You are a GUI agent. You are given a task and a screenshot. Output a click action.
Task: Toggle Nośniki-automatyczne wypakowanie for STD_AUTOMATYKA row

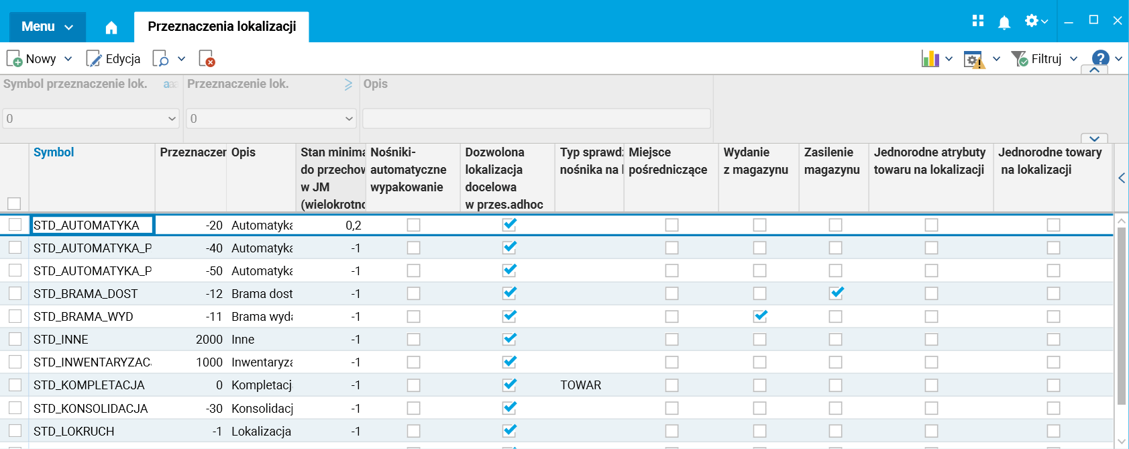[x=413, y=225]
